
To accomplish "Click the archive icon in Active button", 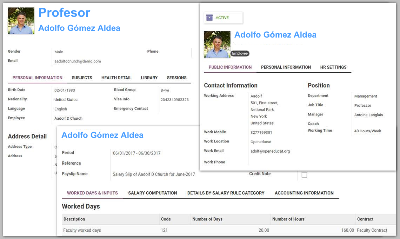I will pyautogui.click(x=209, y=18).
